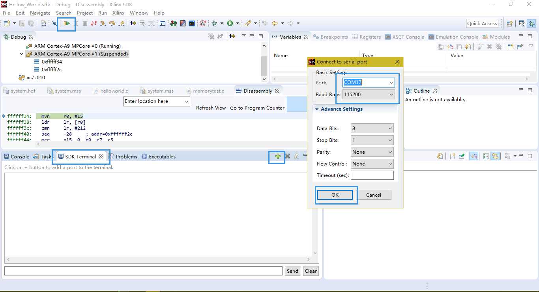Switch to the XSCT Console tab

[404, 37]
